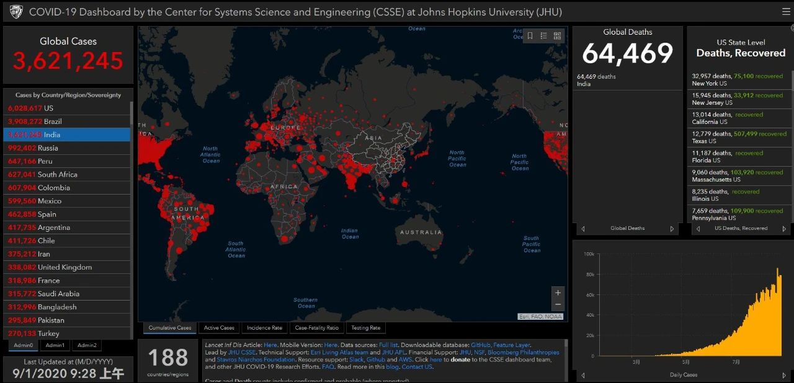This screenshot has height=383, width=794.
Task: Switch to the Testing Rate tab
Action: click(x=365, y=328)
